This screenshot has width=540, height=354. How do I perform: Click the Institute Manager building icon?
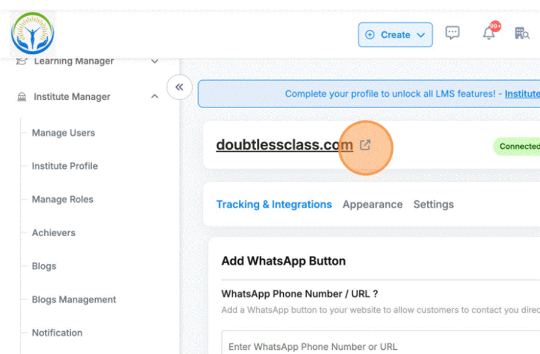point(22,97)
